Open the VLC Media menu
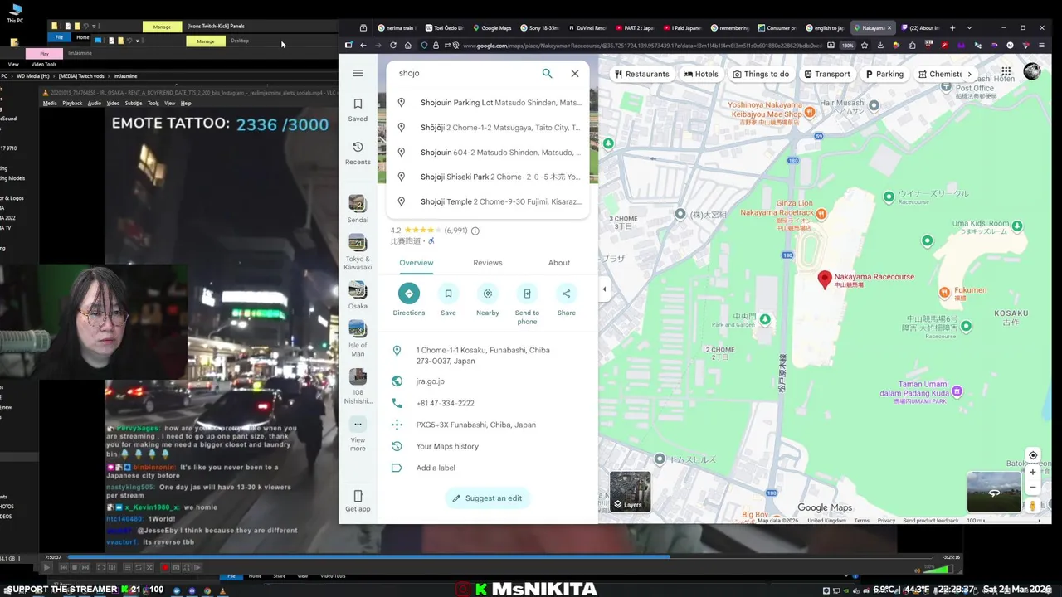Viewport: 1062px width, 597px height. point(50,104)
